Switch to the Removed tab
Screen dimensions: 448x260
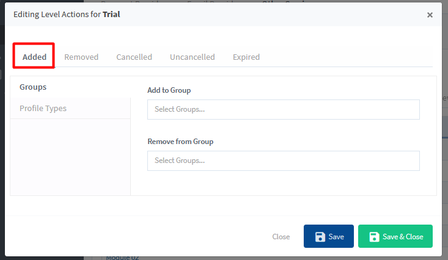click(81, 57)
